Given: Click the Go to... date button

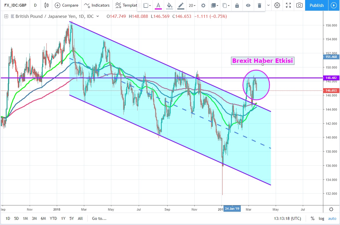Looking at the screenshot, I should 99,218.
